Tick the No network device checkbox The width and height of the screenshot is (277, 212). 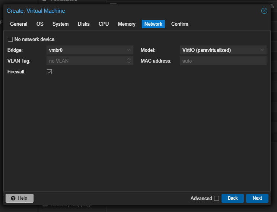pos(10,39)
